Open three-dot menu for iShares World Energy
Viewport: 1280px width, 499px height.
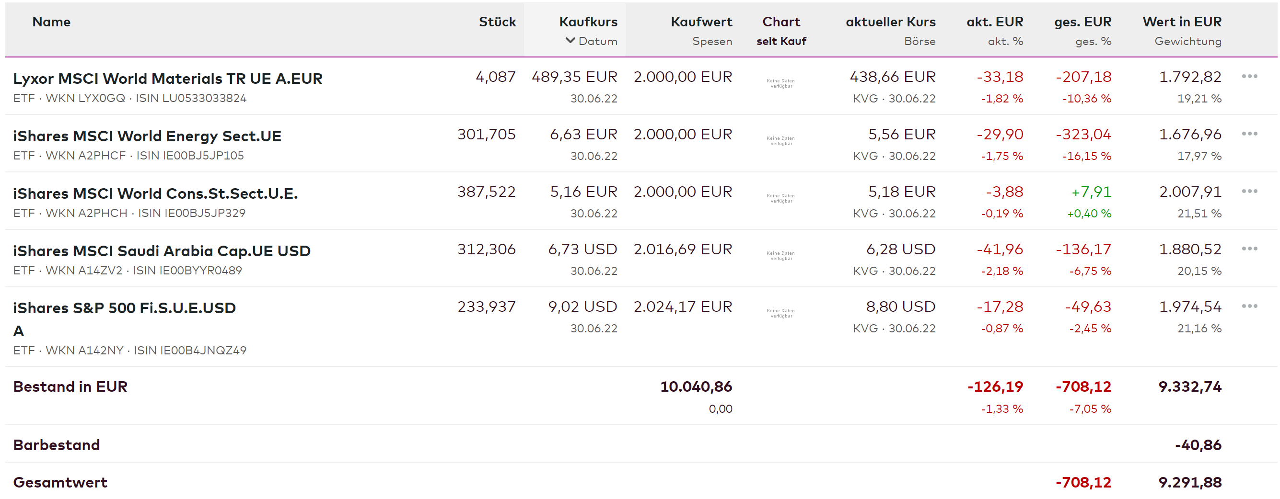[x=1249, y=134]
